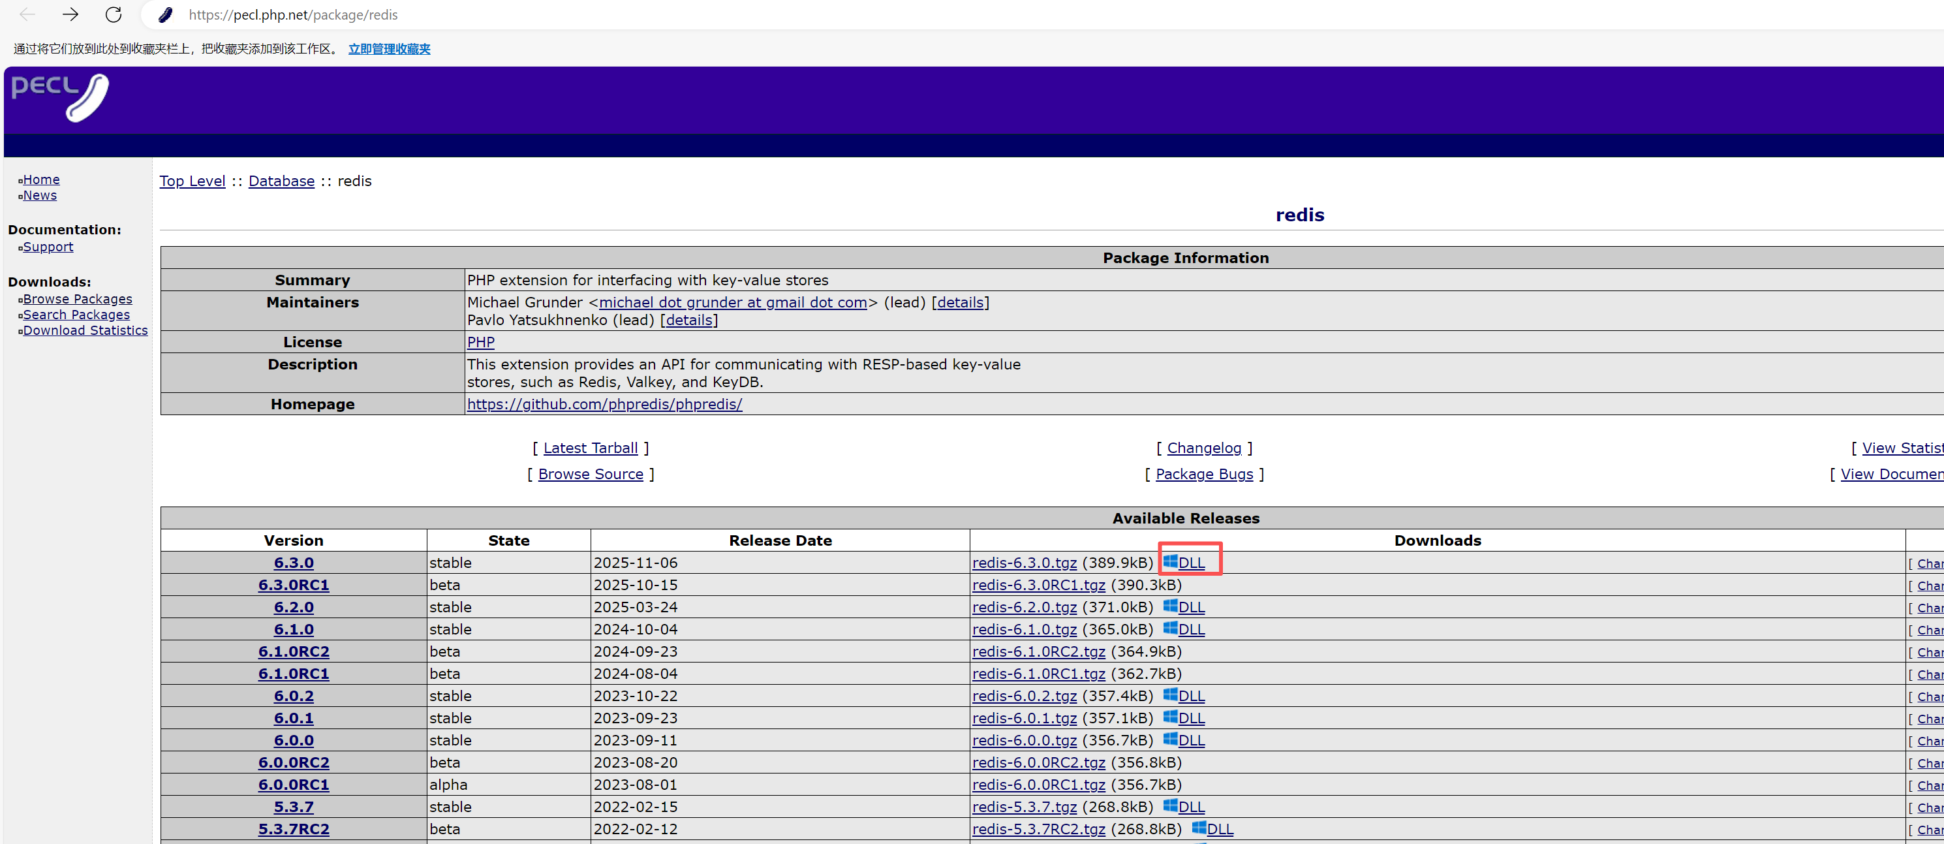
Task: Open the Windows DLL for redis 6.2.0
Action: click(x=1191, y=607)
